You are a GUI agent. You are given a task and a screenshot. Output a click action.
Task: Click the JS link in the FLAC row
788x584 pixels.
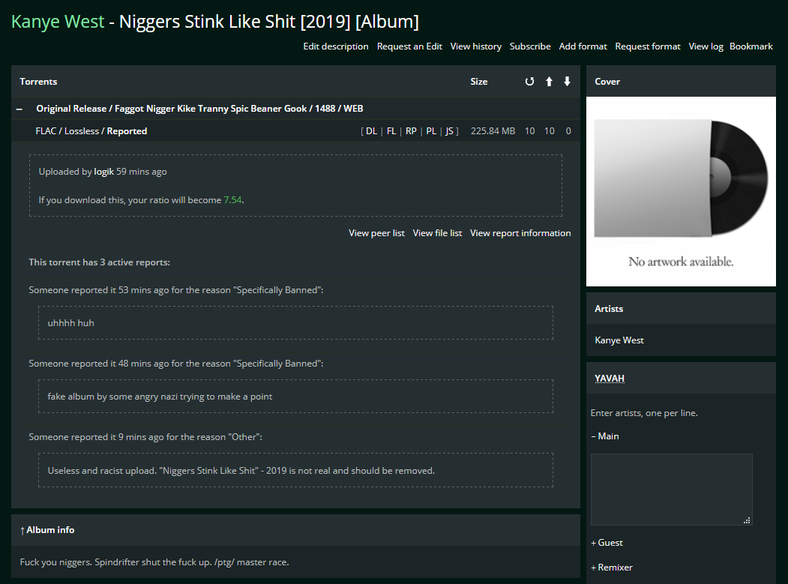[449, 131]
